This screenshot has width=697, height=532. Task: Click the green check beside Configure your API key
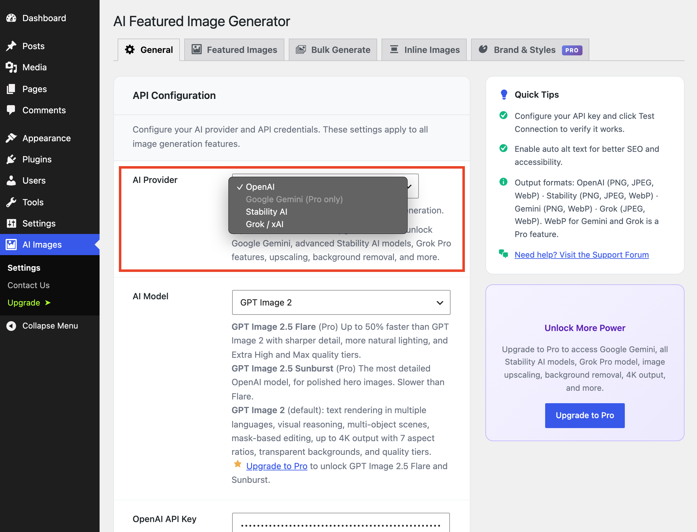503,115
